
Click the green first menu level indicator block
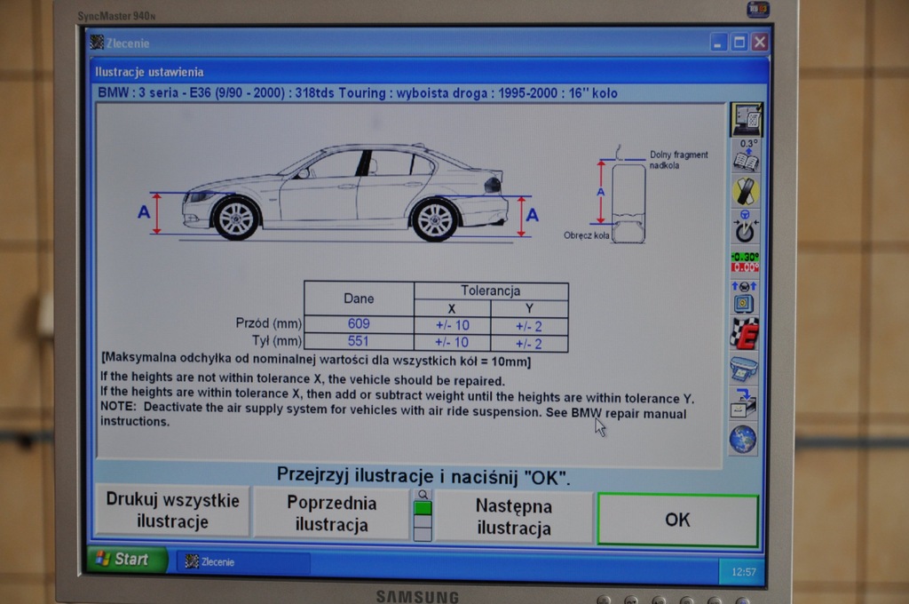pyautogui.click(x=423, y=508)
